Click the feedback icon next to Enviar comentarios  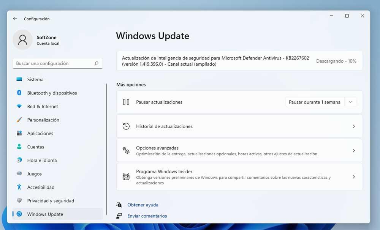pos(119,216)
